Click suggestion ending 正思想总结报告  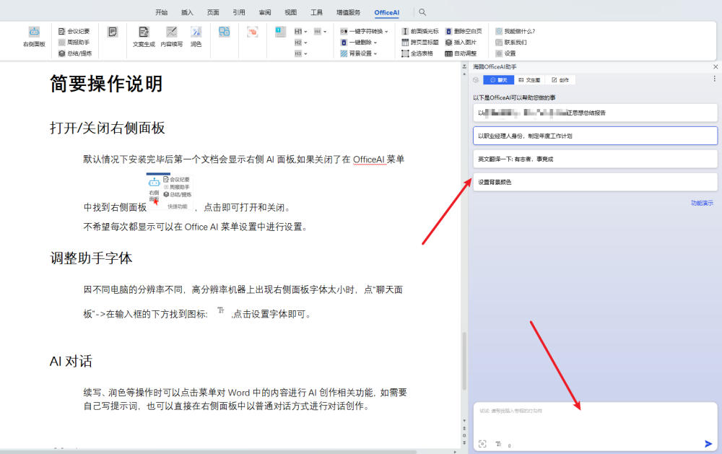[595, 113]
